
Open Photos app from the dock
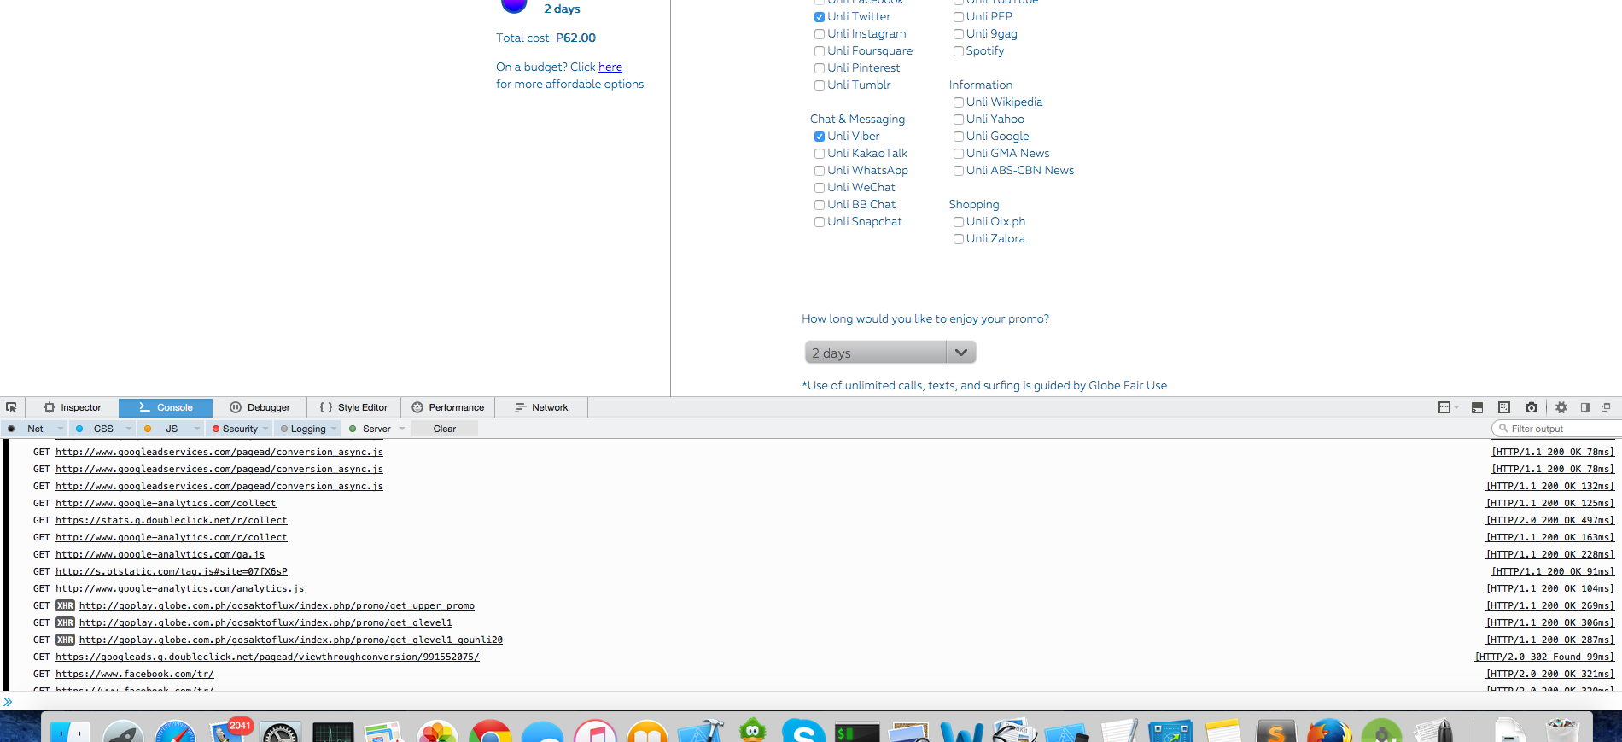pos(438,732)
